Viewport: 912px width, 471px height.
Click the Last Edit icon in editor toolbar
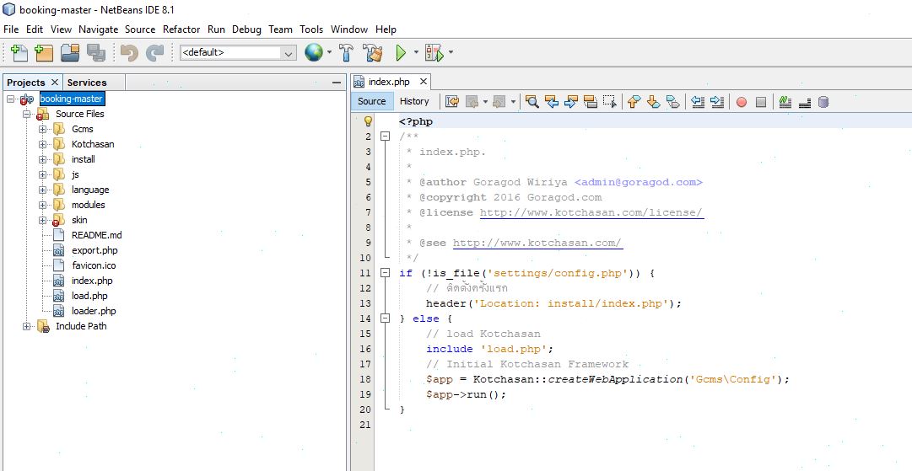pyautogui.click(x=452, y=102)
